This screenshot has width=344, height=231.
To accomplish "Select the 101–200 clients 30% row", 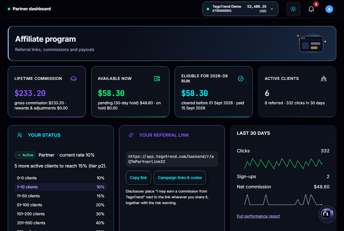I will click(x=61, y=214).
